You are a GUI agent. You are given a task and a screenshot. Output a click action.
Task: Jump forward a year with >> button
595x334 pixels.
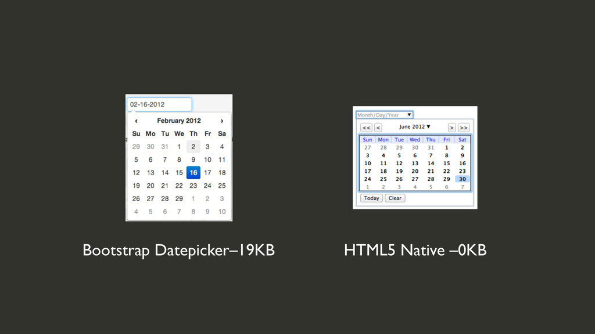[464, 128]
